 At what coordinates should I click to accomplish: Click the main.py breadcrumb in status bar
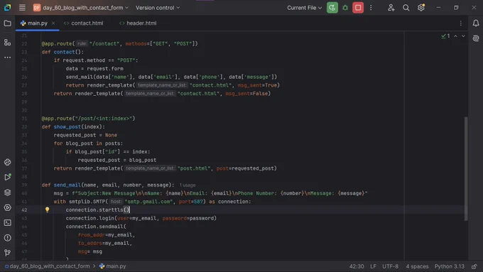(x=113, y=266)
